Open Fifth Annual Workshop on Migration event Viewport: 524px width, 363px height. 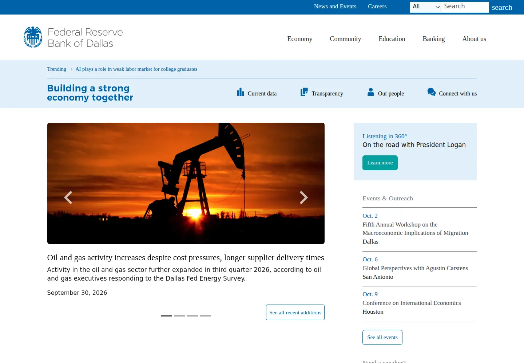tap(415, 229)
